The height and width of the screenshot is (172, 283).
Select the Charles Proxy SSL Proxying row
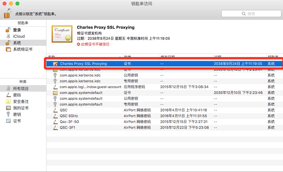[164, 64]
